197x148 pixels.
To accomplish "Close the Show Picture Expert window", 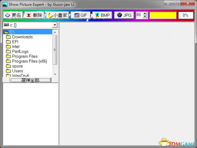I will (x=187, y=3).
